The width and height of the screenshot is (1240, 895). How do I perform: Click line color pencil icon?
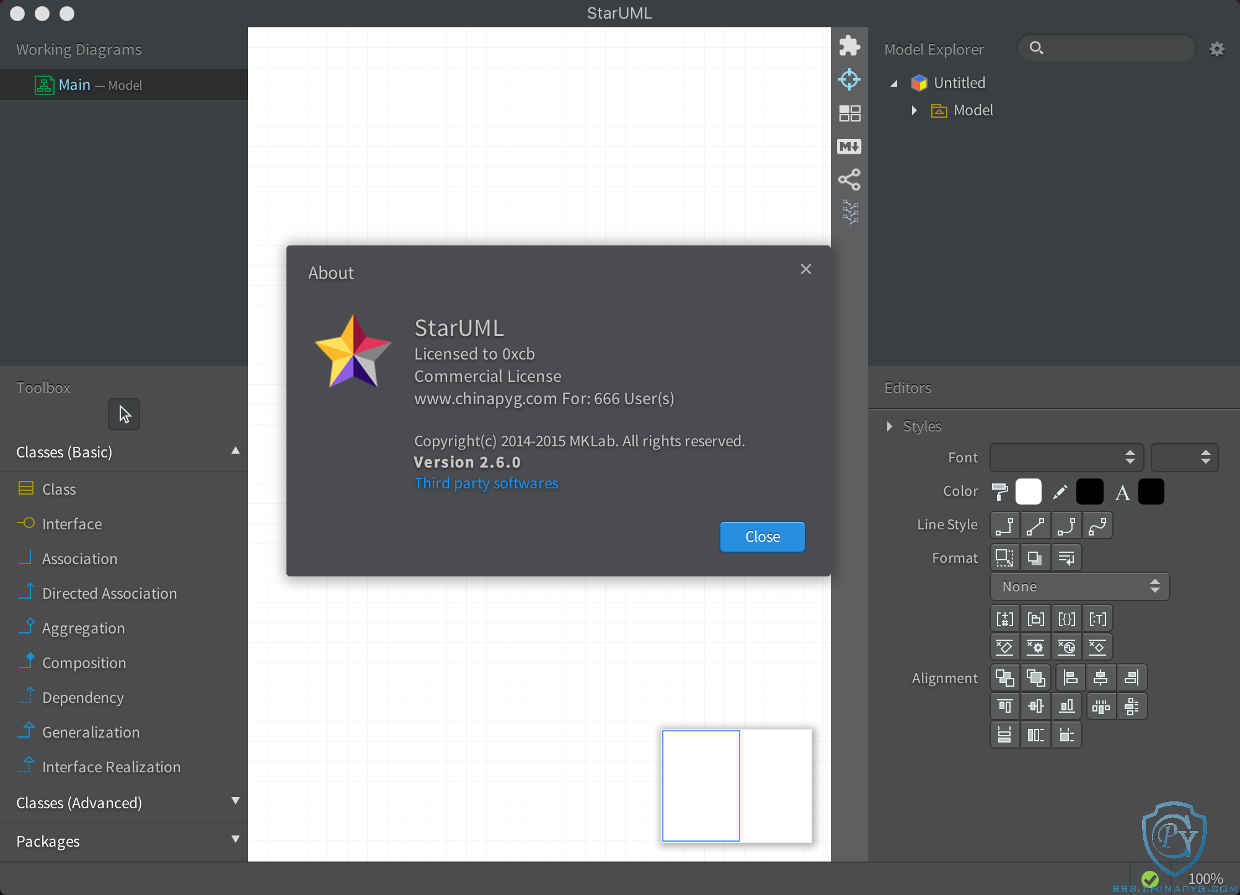point(1060,492)
